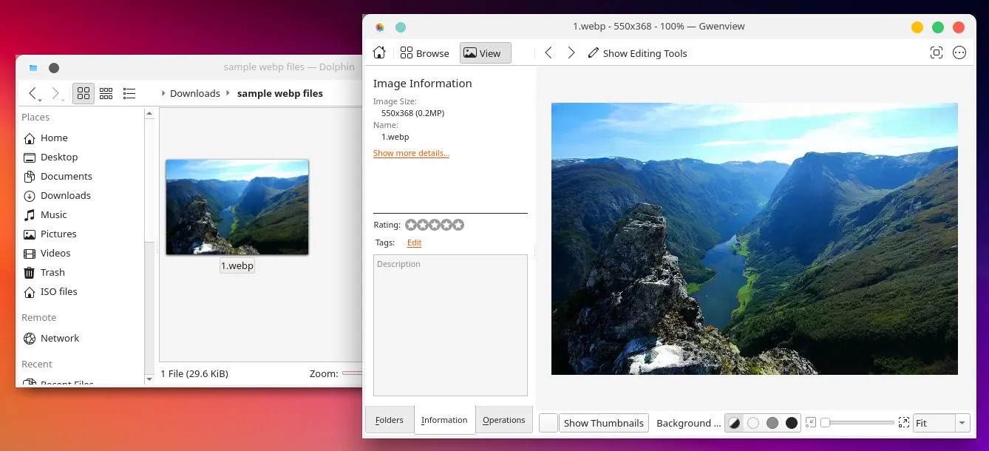Click the previous image arrow in Gwenview
The image size is (989, 451).
point(548,52)
